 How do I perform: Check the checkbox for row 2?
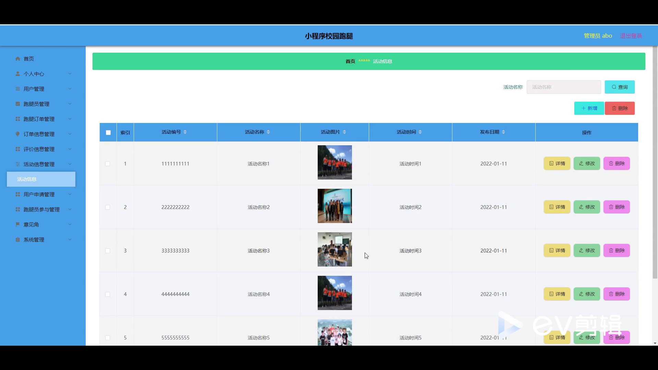[x=108, y=207]
